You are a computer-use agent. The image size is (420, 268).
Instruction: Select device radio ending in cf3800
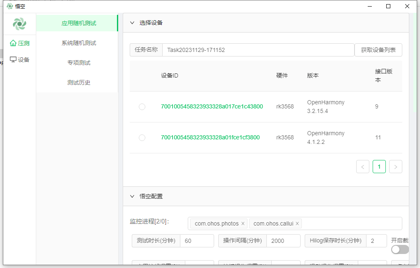142,138
